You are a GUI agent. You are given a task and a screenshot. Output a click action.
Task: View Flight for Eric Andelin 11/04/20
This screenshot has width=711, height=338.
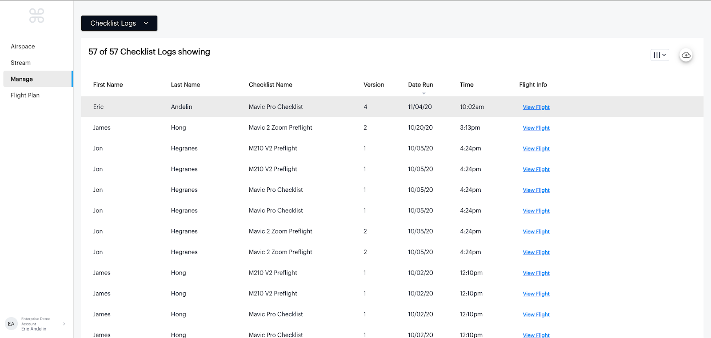[536, 107]
